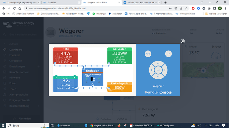Switch to the Parallel, split- and three phase tab
Viewport: 229px width, 128px height.
coord(142,2)
